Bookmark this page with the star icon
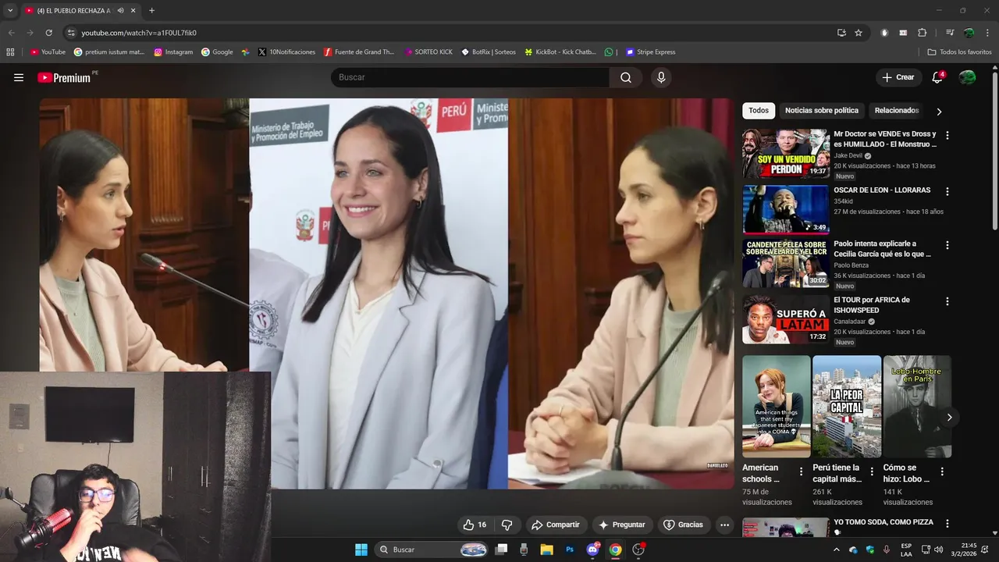This screenshot has height=562, width=999. point(859,33)
